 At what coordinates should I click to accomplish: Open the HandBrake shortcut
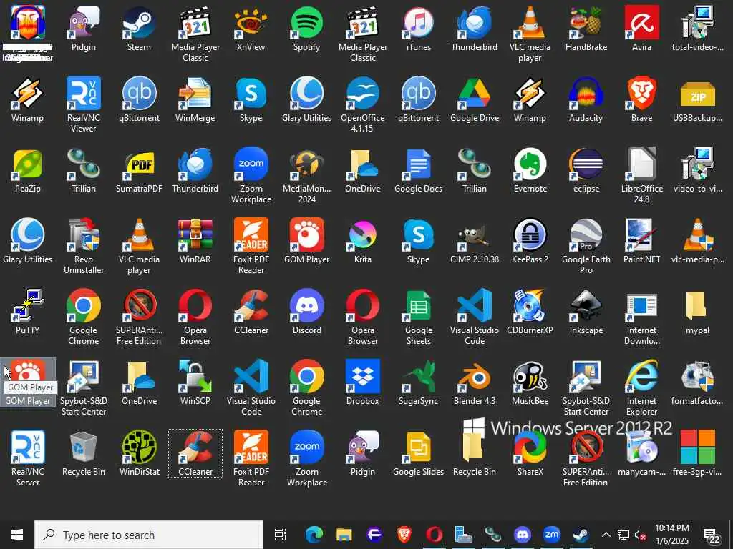click(586, 29)
